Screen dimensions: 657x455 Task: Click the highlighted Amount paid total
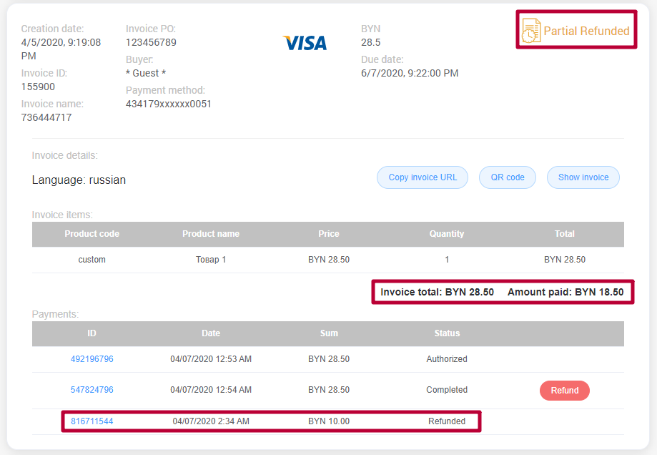[x=563, y=292]
